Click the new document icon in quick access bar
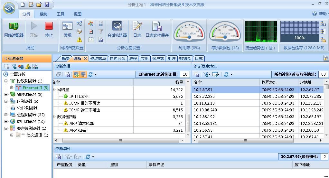 pos(23,5)
